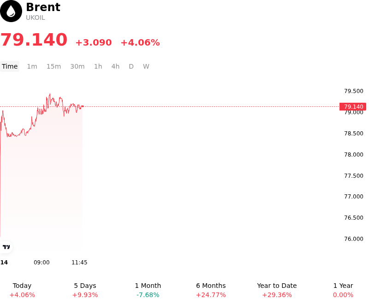
Task: Show the weekly W interval
Action: click(146, 66)
